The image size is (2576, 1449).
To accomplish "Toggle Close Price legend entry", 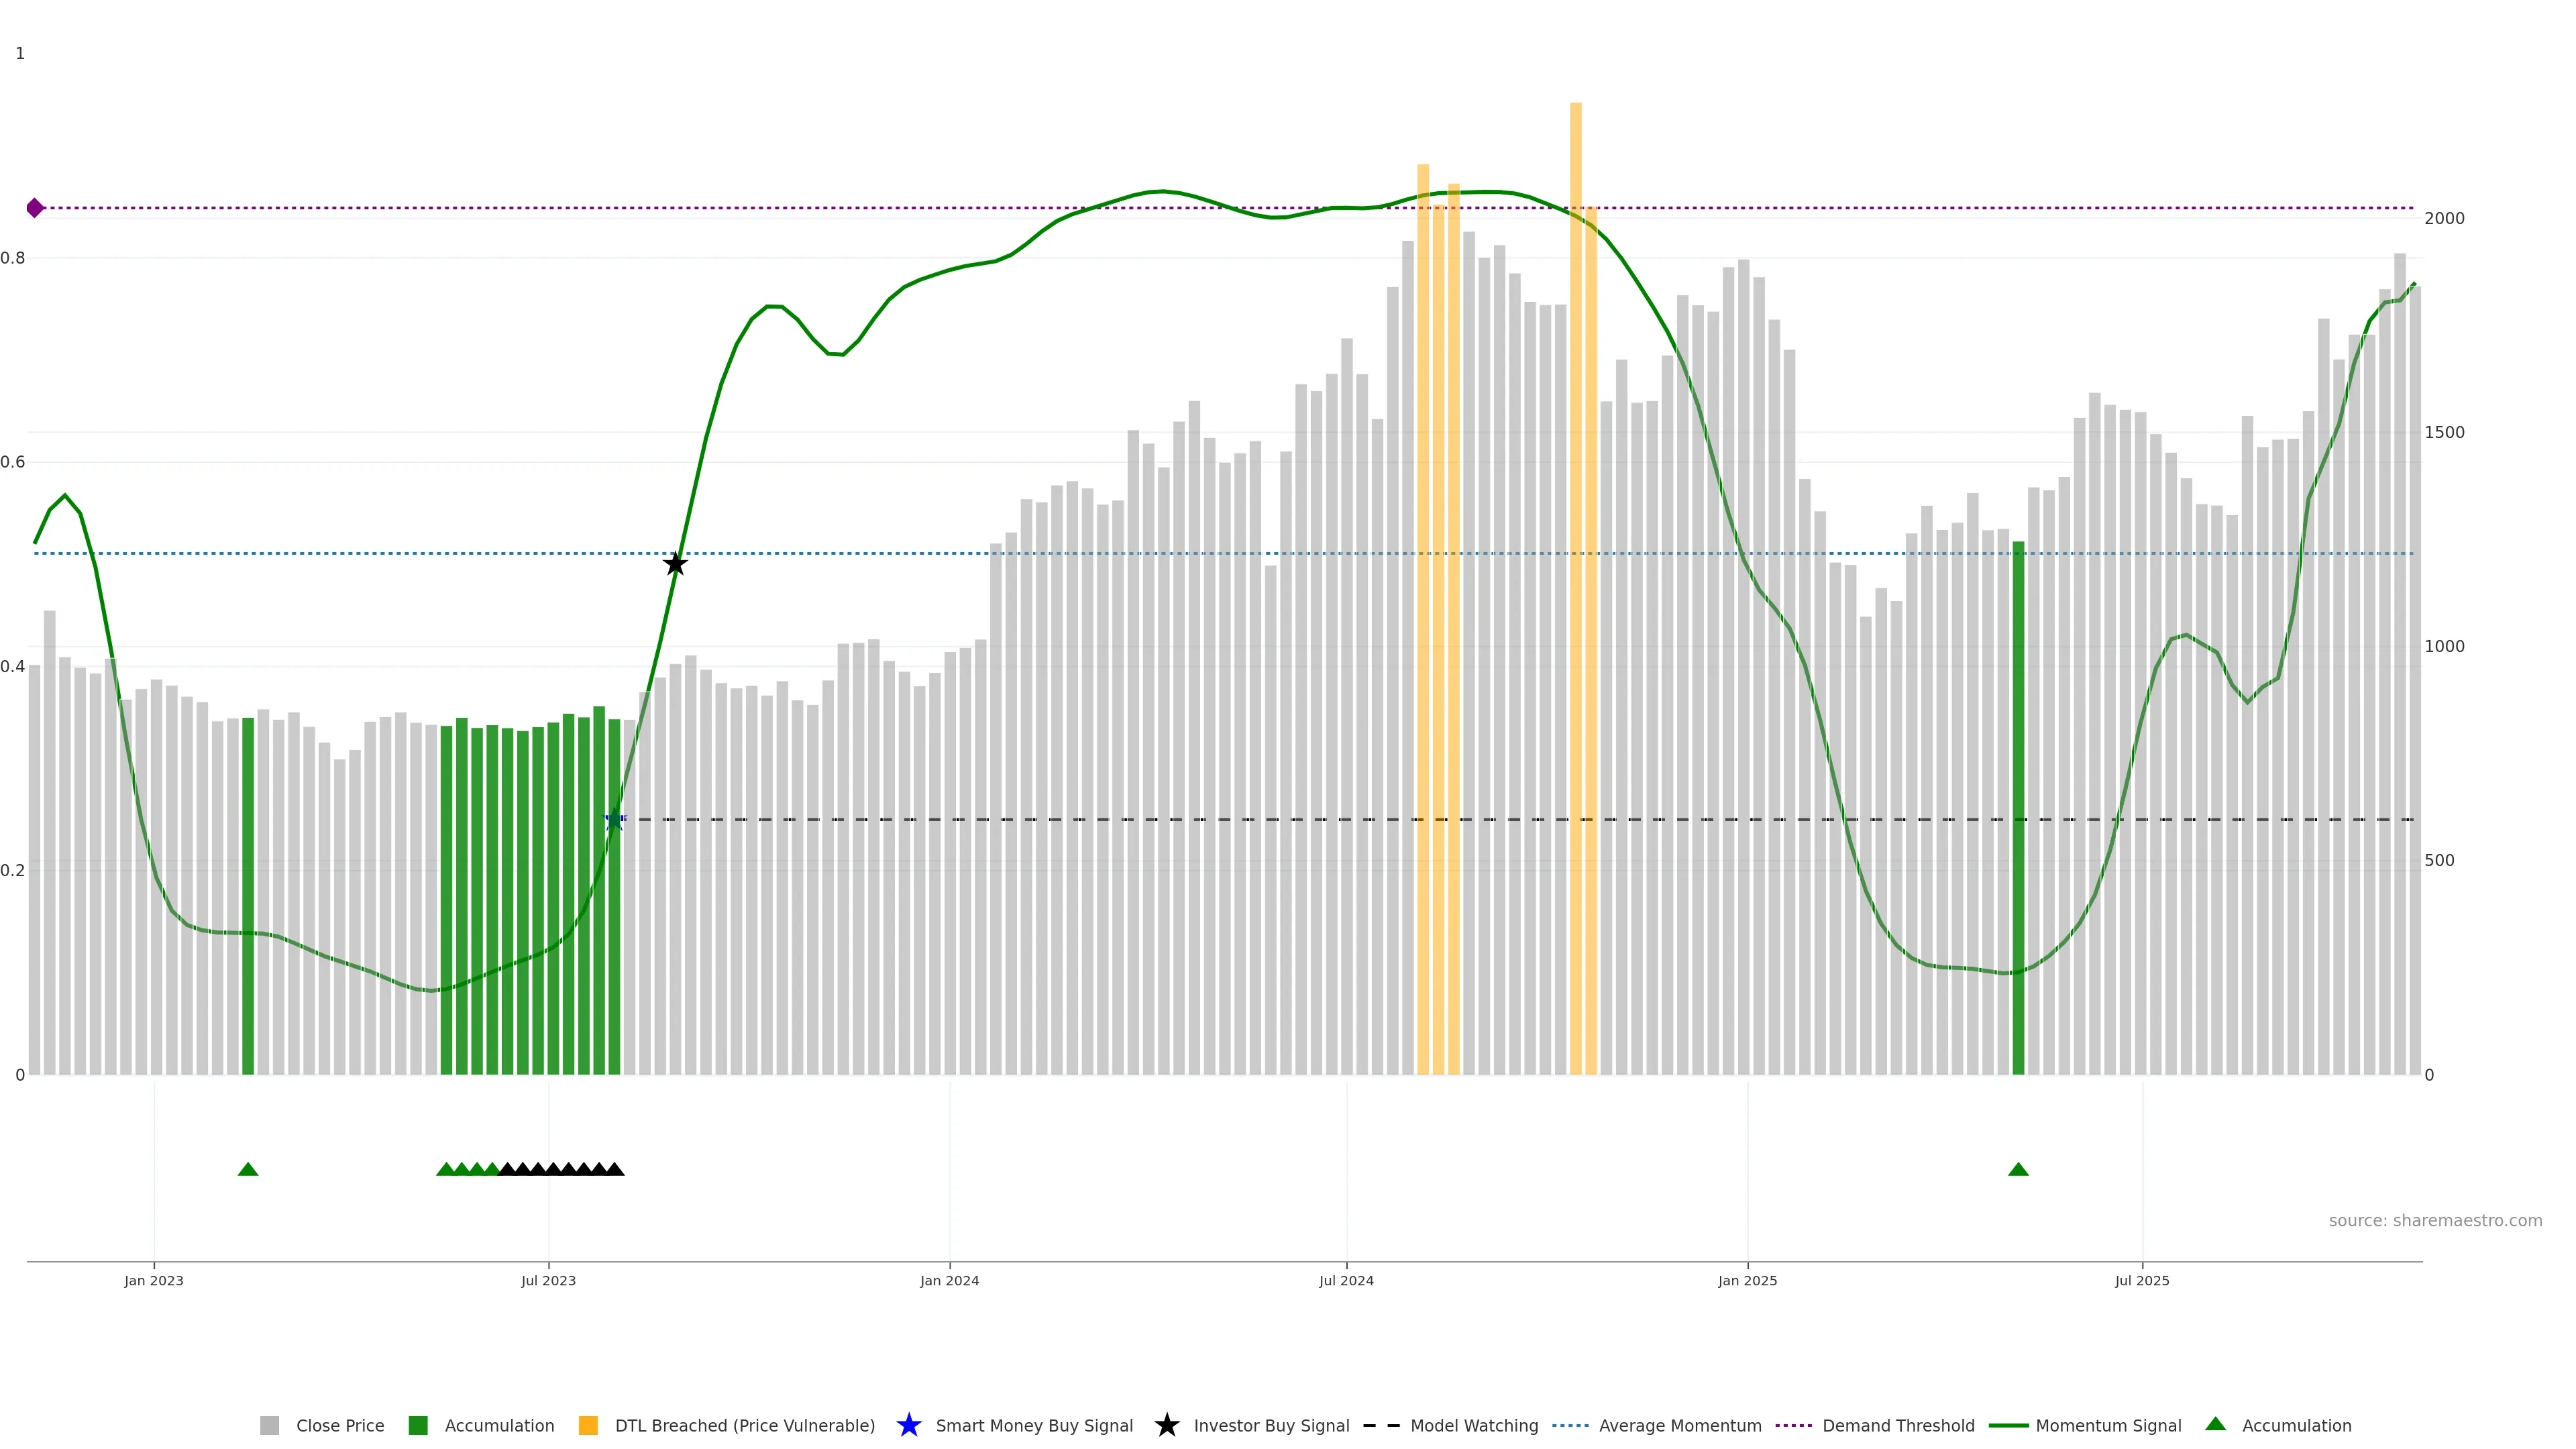I will click(339, 1426).
